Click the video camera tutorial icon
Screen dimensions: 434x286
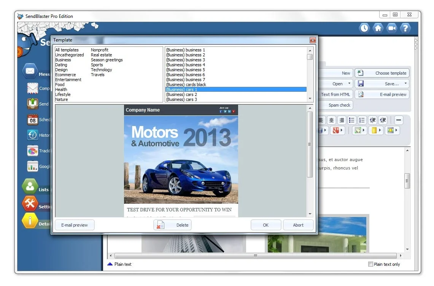(392, 28)
